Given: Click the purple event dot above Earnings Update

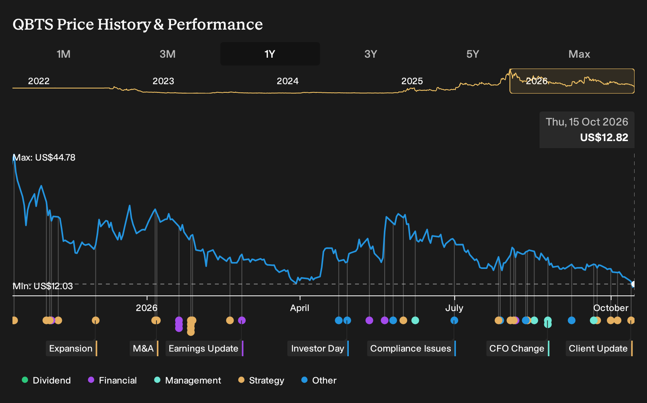Looking at the screenshot, I should click(x=242, y=320).
